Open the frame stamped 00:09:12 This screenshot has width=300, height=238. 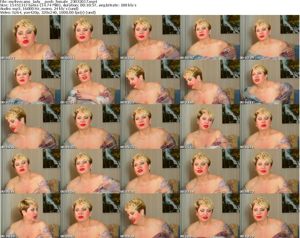pos(90,216)
